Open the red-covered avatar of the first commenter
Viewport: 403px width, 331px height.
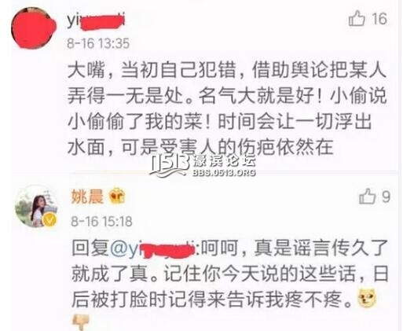[x=33, y=28]
